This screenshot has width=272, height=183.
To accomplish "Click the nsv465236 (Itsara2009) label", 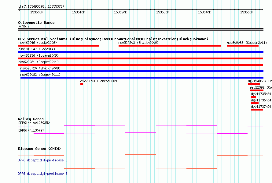I will click(x=39, y=55).
